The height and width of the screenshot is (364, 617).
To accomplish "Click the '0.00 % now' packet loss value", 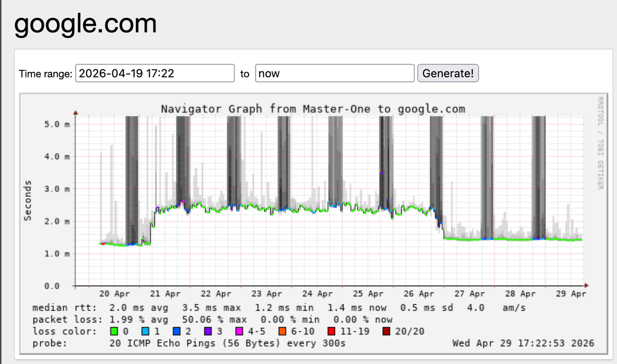I will (x=363, y=320).
